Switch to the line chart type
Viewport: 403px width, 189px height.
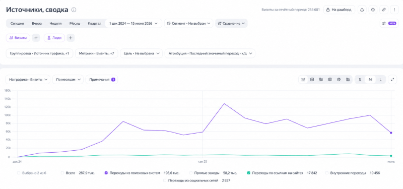click(x=303, y=80)
